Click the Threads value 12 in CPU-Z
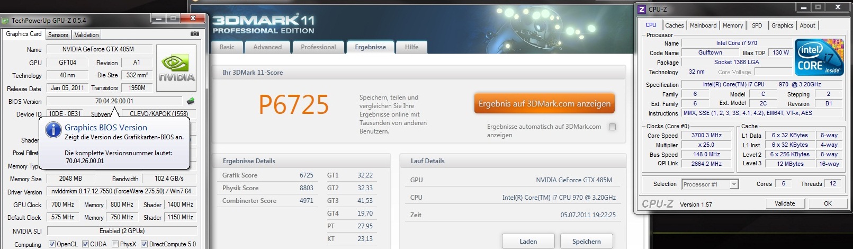 coord(833,184)
